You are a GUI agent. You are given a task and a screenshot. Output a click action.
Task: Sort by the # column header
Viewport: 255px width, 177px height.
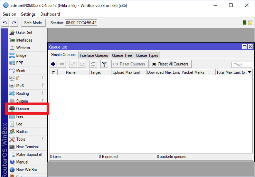53,72
